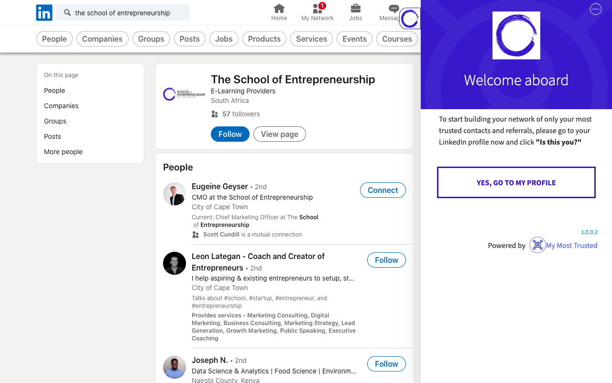The image size is (612, 383).
Task: Click the "South Africa" location text
Action: (x=230, y=101)
